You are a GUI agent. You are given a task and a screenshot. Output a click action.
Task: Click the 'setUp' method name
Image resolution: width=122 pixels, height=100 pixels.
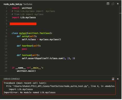pos(25,36)
